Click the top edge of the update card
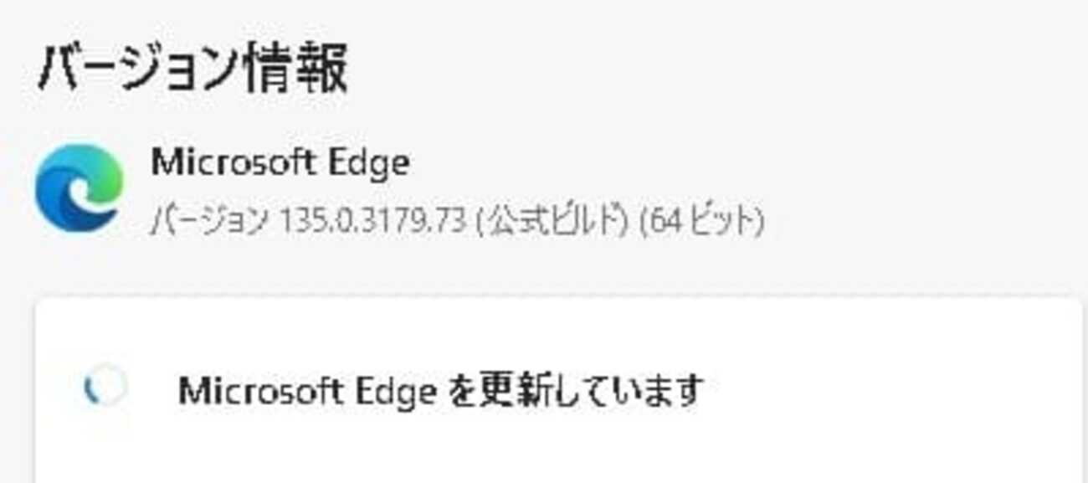Viewport: 1088px width, 483px height. point(557,297)
